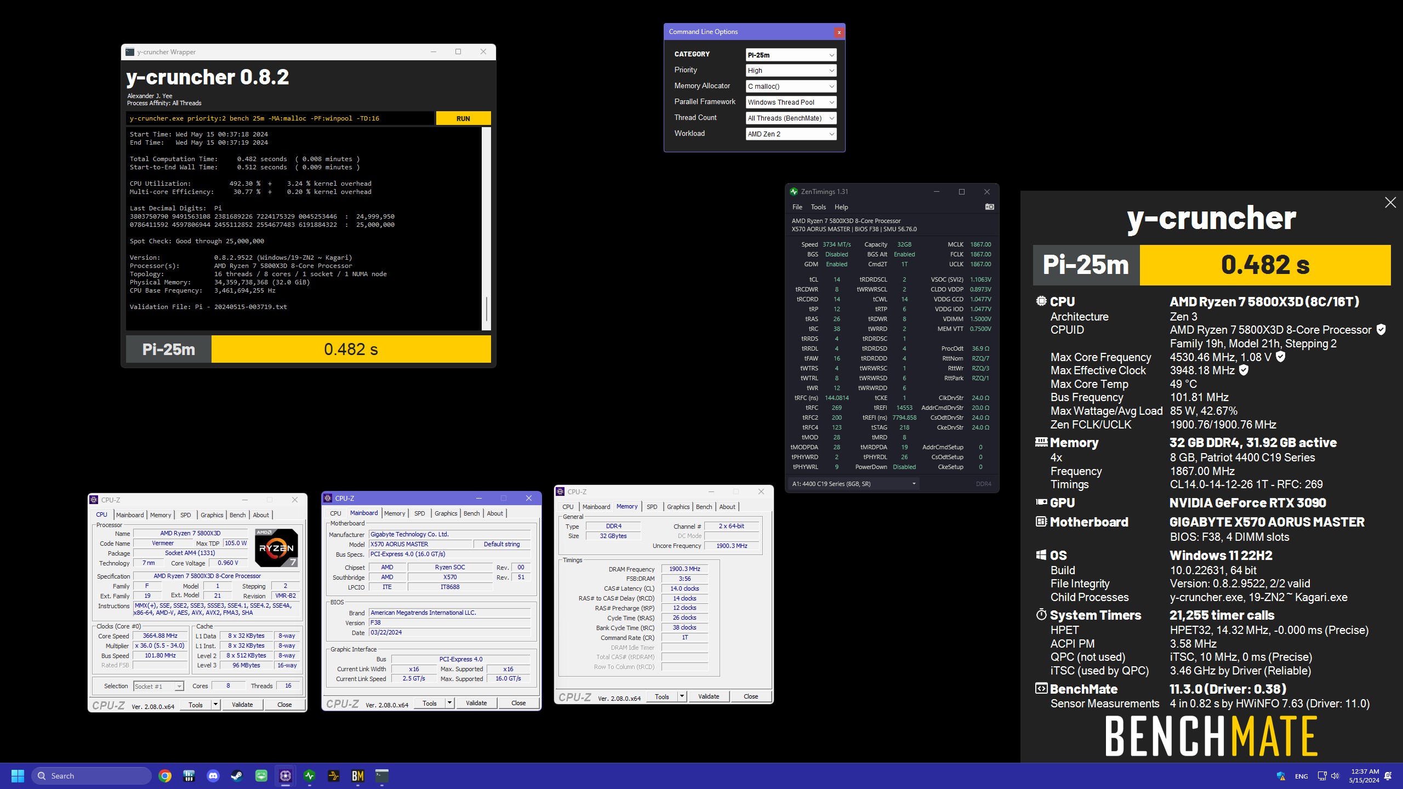Open the CATEGORY dropdown showing Pi-25m
Image resolution: width=1403 pixels, height=789 pixels.
tap(791, 55)
